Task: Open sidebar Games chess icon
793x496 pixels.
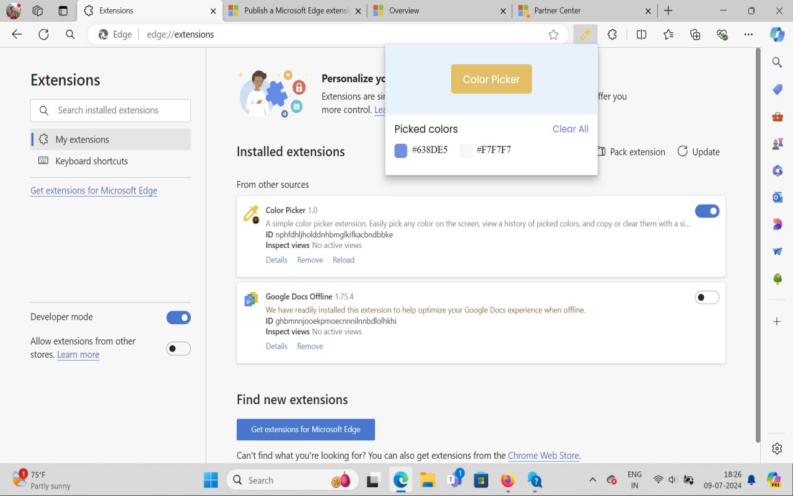Action: click(x=777, y=143)
